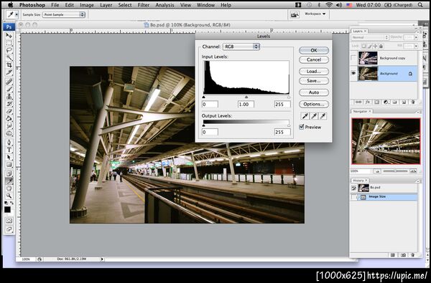Click the Options... button
The width and height of the screenshot is (431, 283).
314,104
